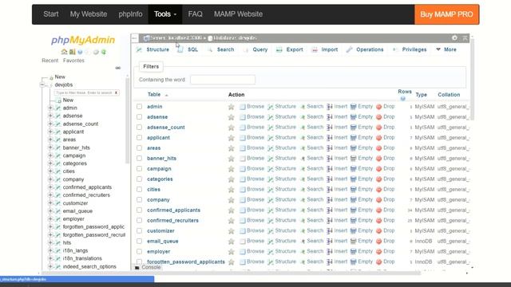The width and height of the screenshot is (511, 287).
Task: Click Structure icon for confirmed_recruiters
Action: point(271,221)
